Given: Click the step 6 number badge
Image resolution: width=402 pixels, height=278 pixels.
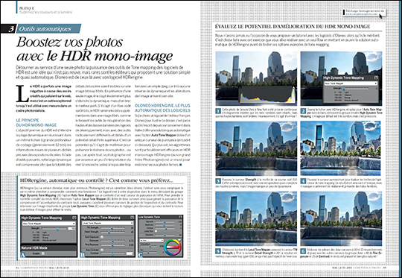Looking at the screenshot, I should (x=303, y=251).
